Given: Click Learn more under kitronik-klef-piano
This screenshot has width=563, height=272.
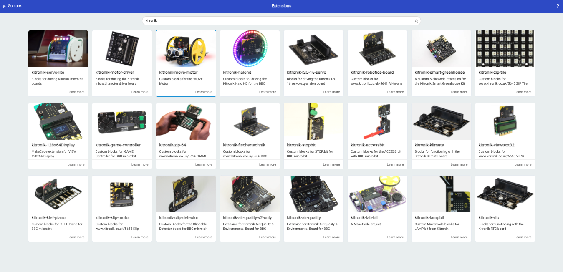Looking at the screenshot, I should [x=76, y=237].
